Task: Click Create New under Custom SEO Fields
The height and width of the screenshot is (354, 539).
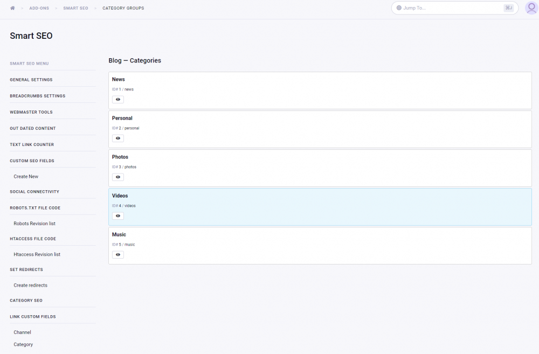Action: coord(26,176)
